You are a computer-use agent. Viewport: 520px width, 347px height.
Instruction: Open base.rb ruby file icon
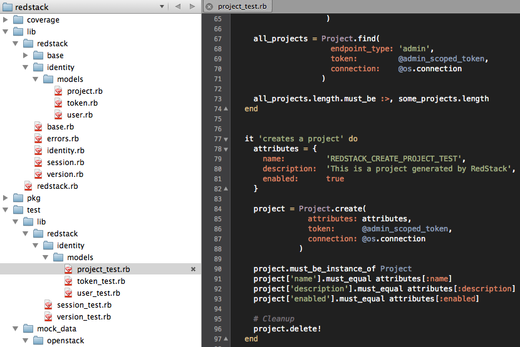[x=38, y=127]
